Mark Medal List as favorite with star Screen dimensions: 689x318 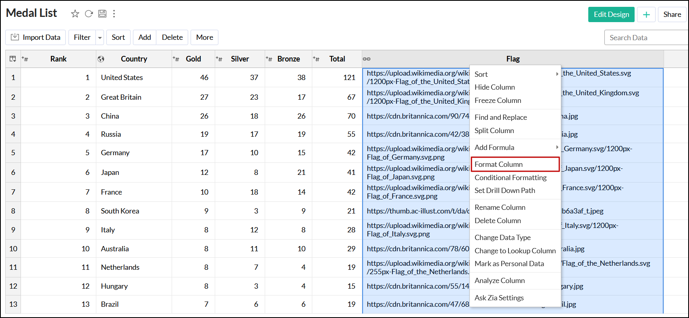75,14
